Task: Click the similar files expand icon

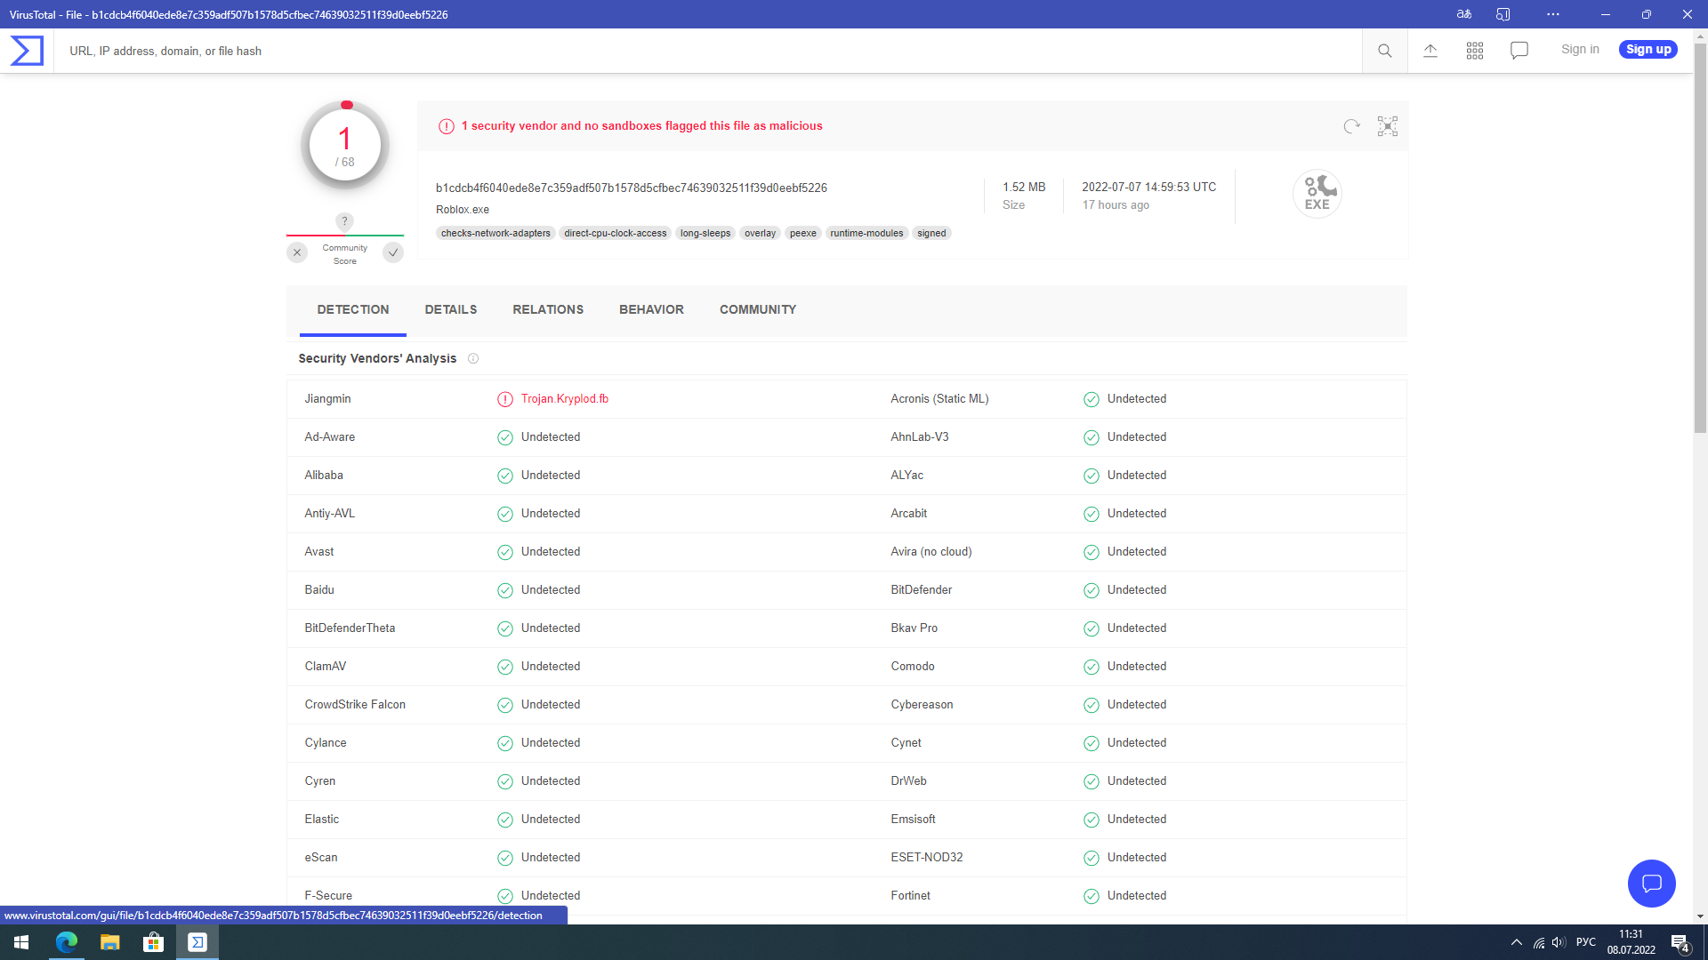Action: pyautogui.click(x=1387, y=126)
